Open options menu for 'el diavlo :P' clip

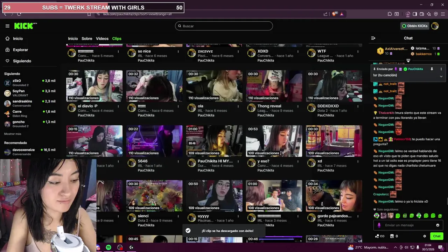118,106
